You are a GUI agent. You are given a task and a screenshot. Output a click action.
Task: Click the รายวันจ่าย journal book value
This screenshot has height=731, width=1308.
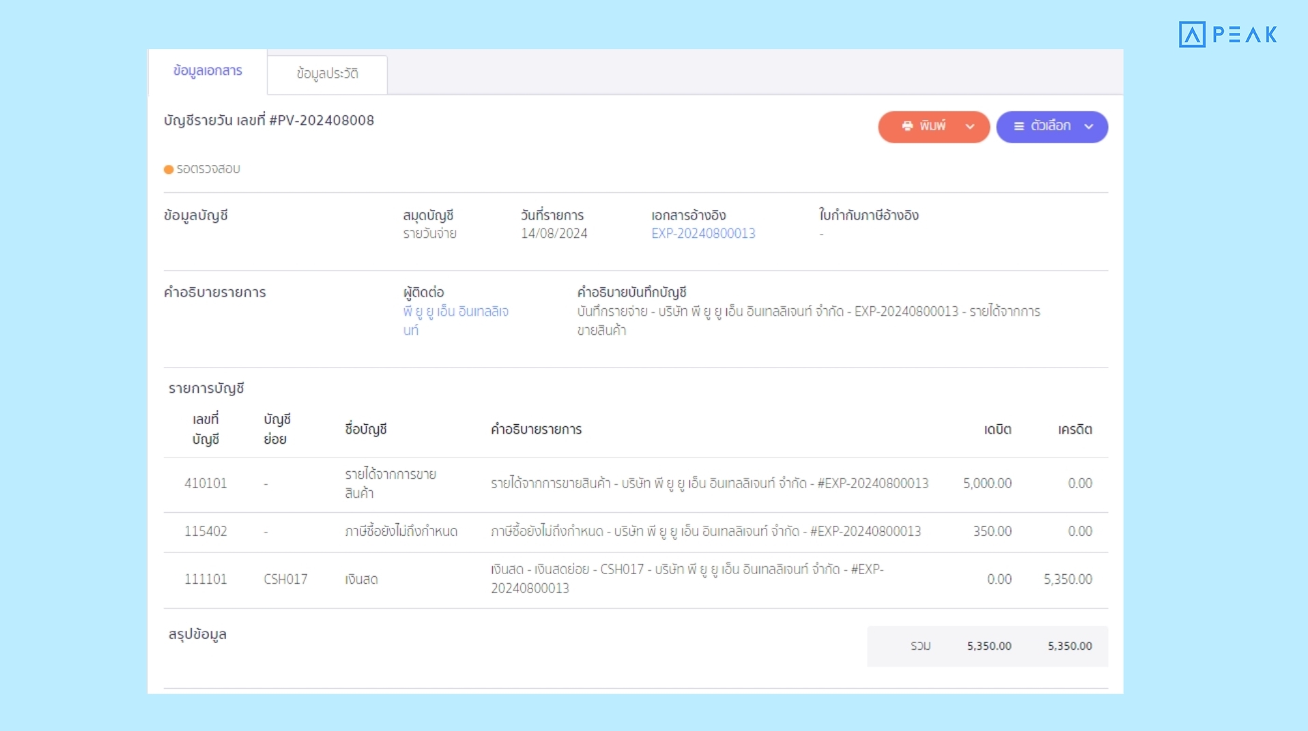[429, 233]
